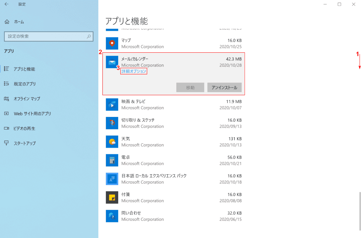Select the 電卓 app entry
The width and height of the screenshot is (361, 238).
174,160
